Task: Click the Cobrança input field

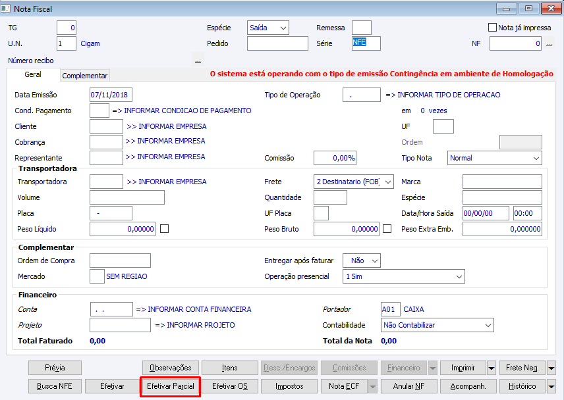Action: click(x=106, y=142)
